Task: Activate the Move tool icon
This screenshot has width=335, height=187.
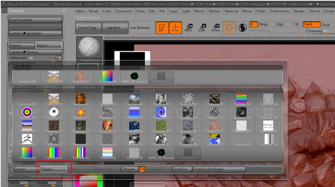Action: coord(188,27)
